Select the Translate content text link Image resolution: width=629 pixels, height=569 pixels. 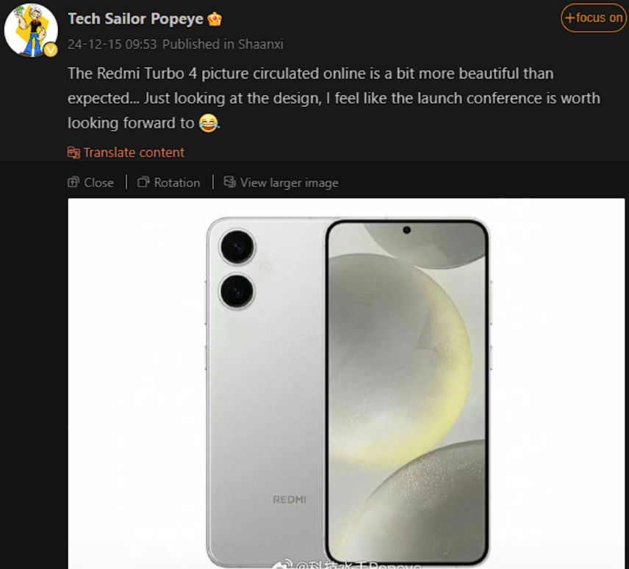coord(134,153)
